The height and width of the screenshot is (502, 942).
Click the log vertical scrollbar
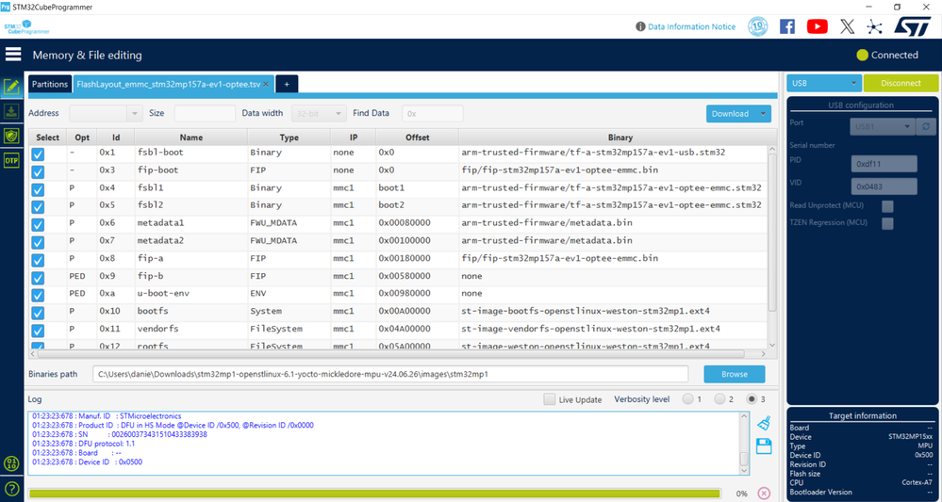click(744, 459)
